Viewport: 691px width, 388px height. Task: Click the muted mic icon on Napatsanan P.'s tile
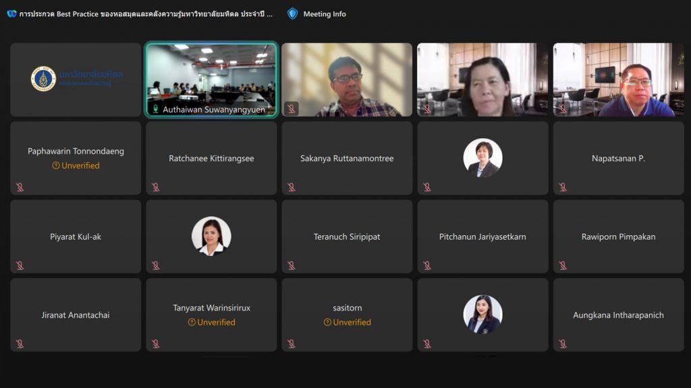click(x=563, y=187)
